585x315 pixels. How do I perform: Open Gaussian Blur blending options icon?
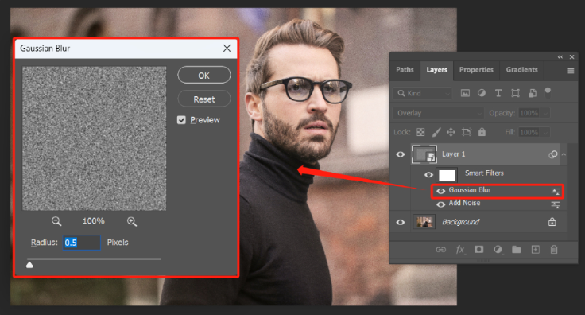pos(555,192)
